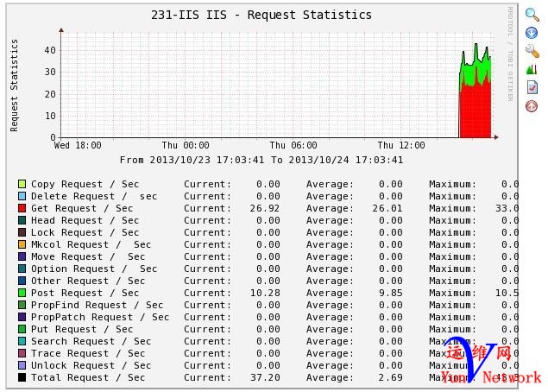The image size is (548, 392).
Task: Click the 'Thu 12:00' time axis label
Action: click(401, 145)
